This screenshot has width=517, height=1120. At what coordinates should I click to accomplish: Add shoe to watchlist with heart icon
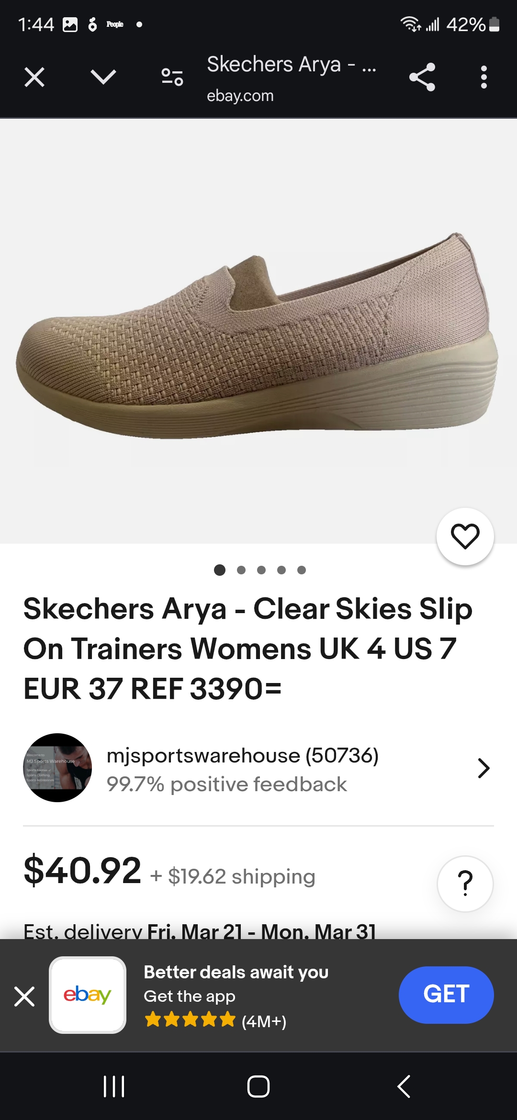tap(465, 537)
